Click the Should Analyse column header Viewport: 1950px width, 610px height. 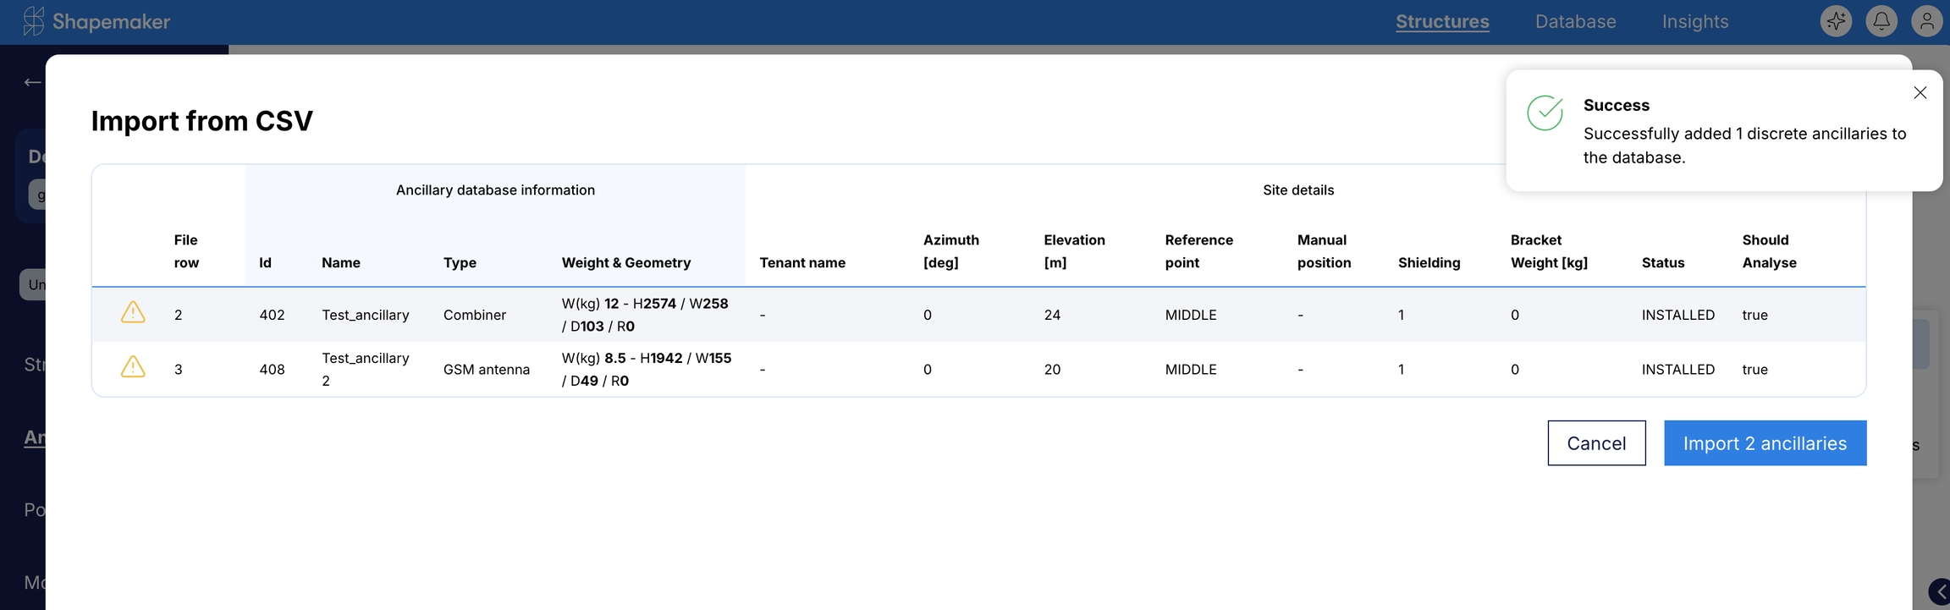pyautogui.click(x=1768, y=251)
